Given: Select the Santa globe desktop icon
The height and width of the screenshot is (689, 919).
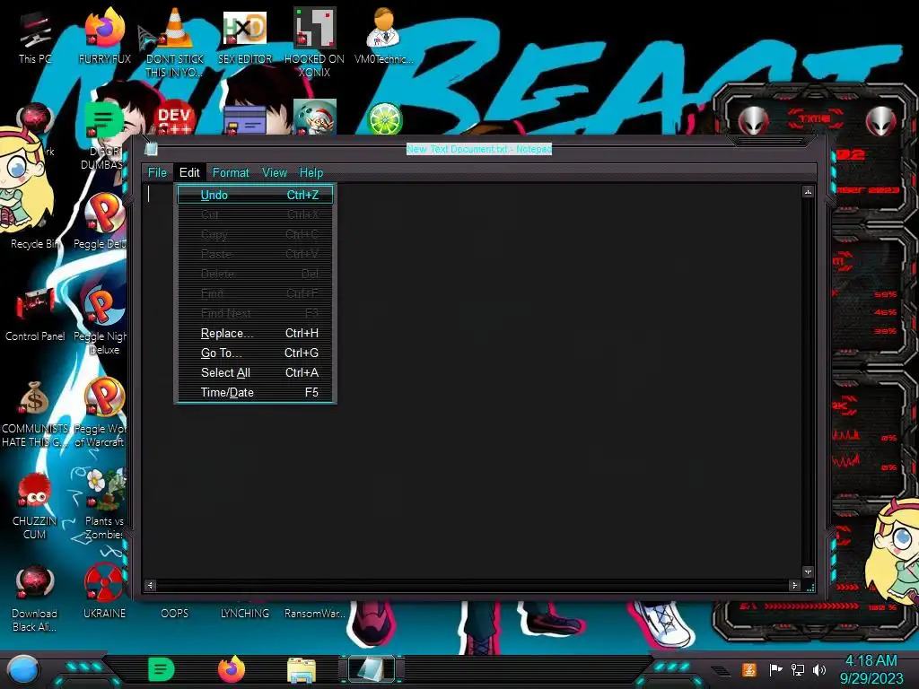Looking at the screenshot, I should click(315, 118).
